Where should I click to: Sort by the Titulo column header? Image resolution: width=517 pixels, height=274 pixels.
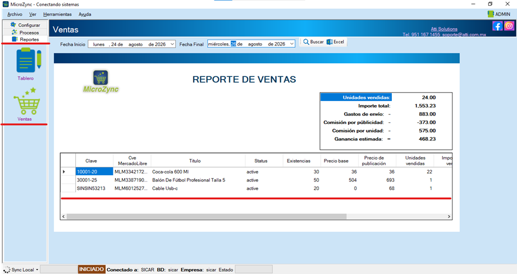coord(198,161)
